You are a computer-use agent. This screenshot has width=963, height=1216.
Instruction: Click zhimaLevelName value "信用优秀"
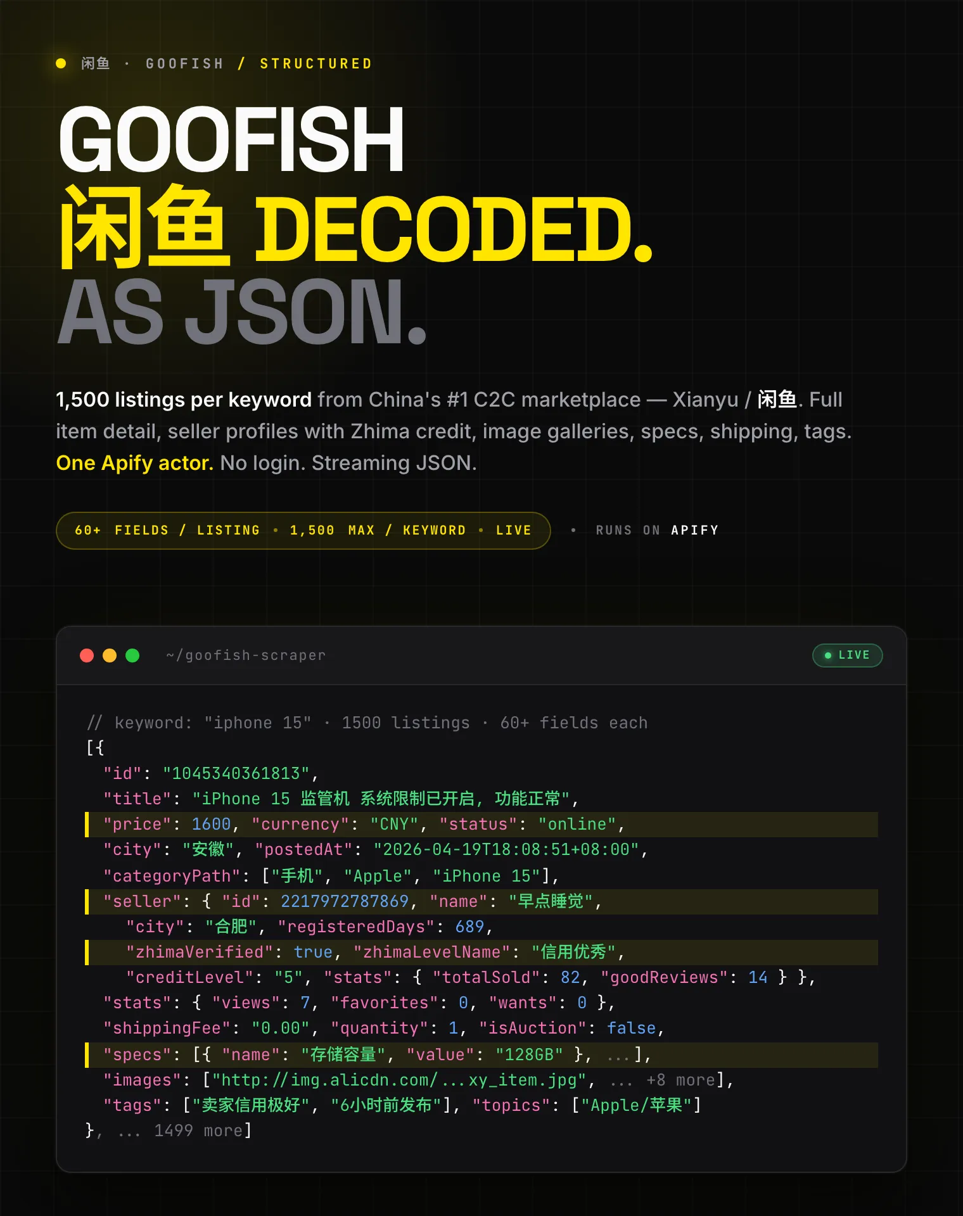point(574,952)
